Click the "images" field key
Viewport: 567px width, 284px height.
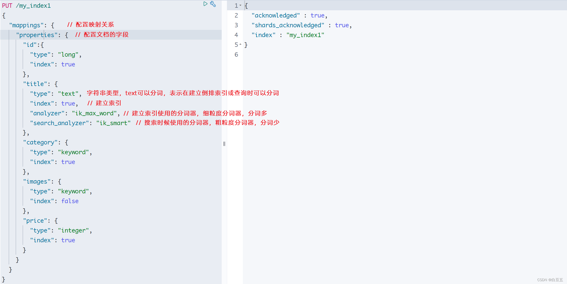tap(37, 182)
